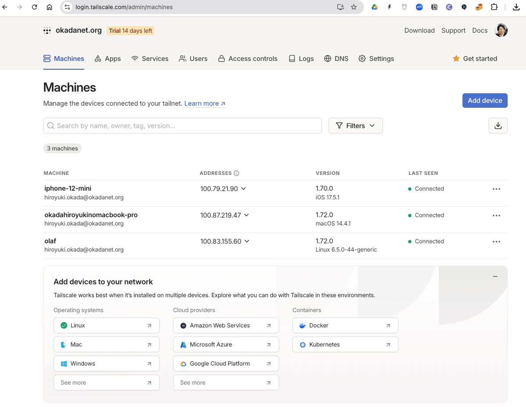Click the install app icon in address bar
Image resolution: width=526 pixels, height=407 pixels.
tap(340, 7)
